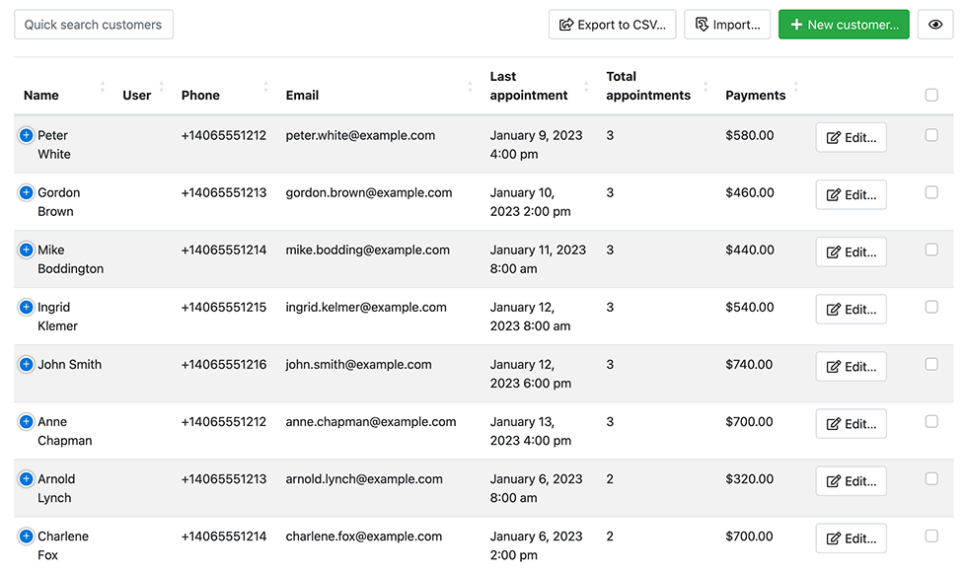Image resolution: width=967 pixels, height=572 pixels.
Task: Expand Gordon Brown's row details
Action: [x=26, y=192]
